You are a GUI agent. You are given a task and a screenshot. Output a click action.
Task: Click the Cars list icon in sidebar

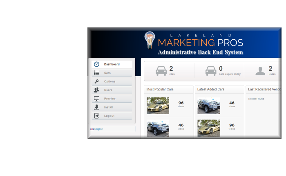coord(96,73)
